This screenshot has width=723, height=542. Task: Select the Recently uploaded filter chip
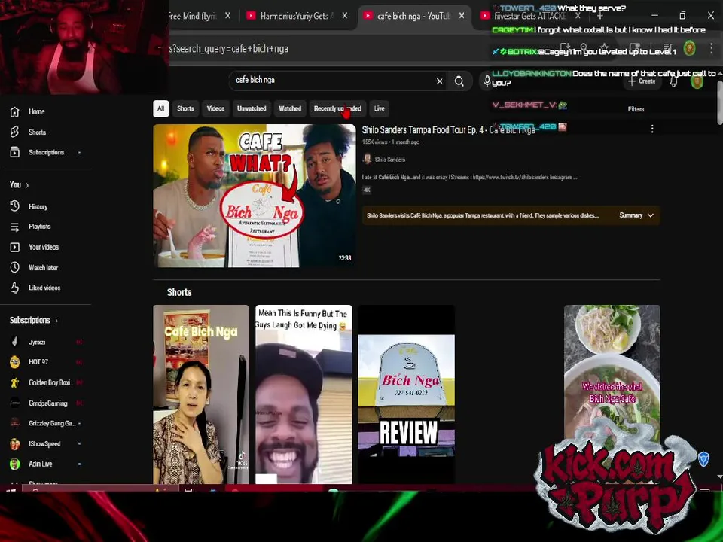[x=337, y=108]
